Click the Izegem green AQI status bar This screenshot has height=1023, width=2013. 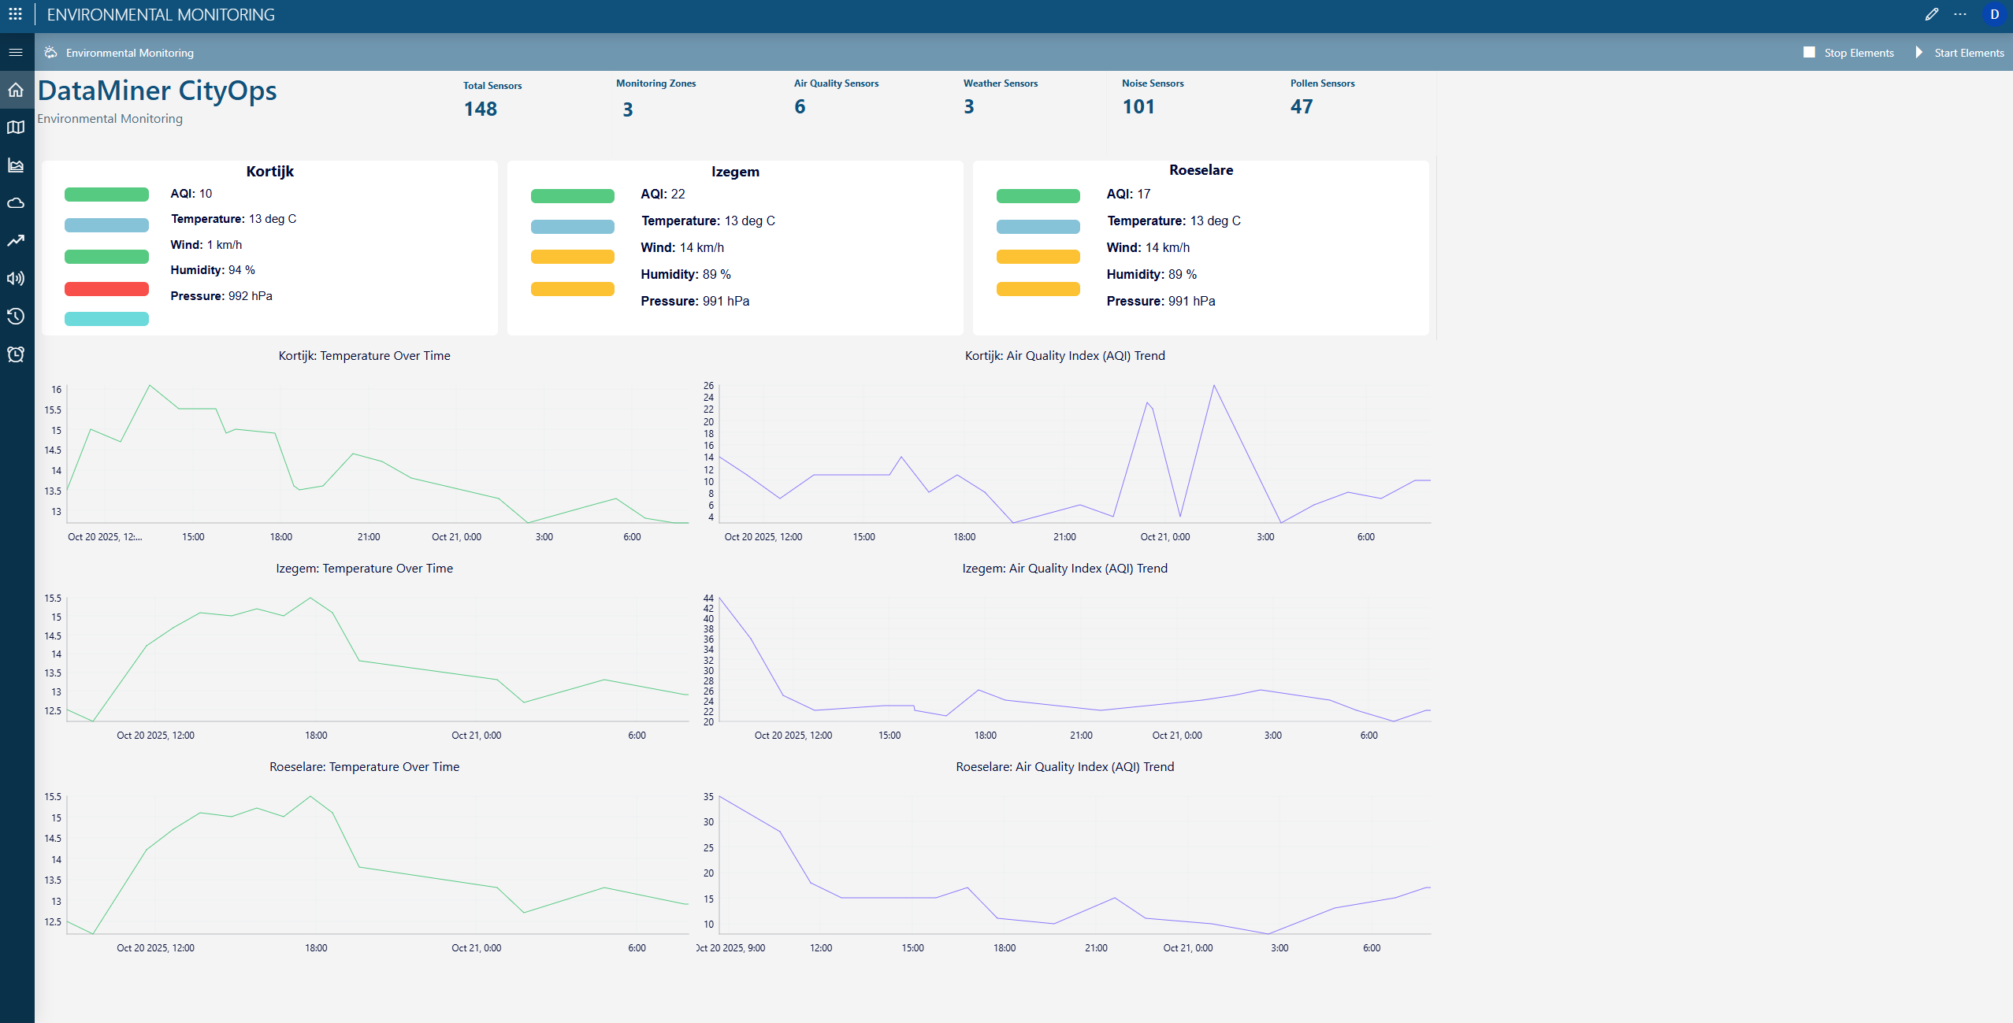point(572,196)
